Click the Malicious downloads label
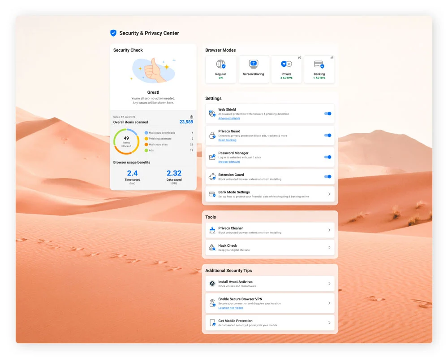This screenshot has height=359, width=448. point(162,133)
